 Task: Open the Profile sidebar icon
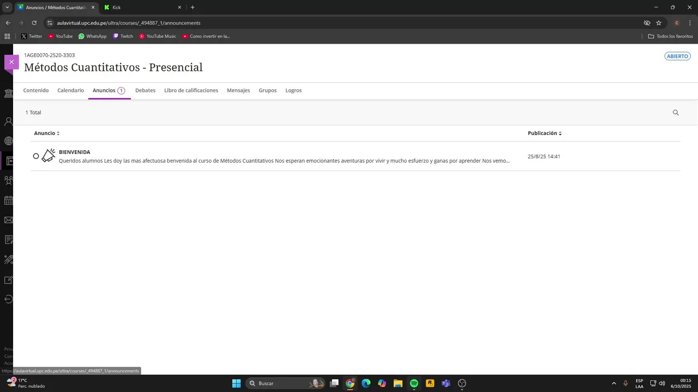8,122
